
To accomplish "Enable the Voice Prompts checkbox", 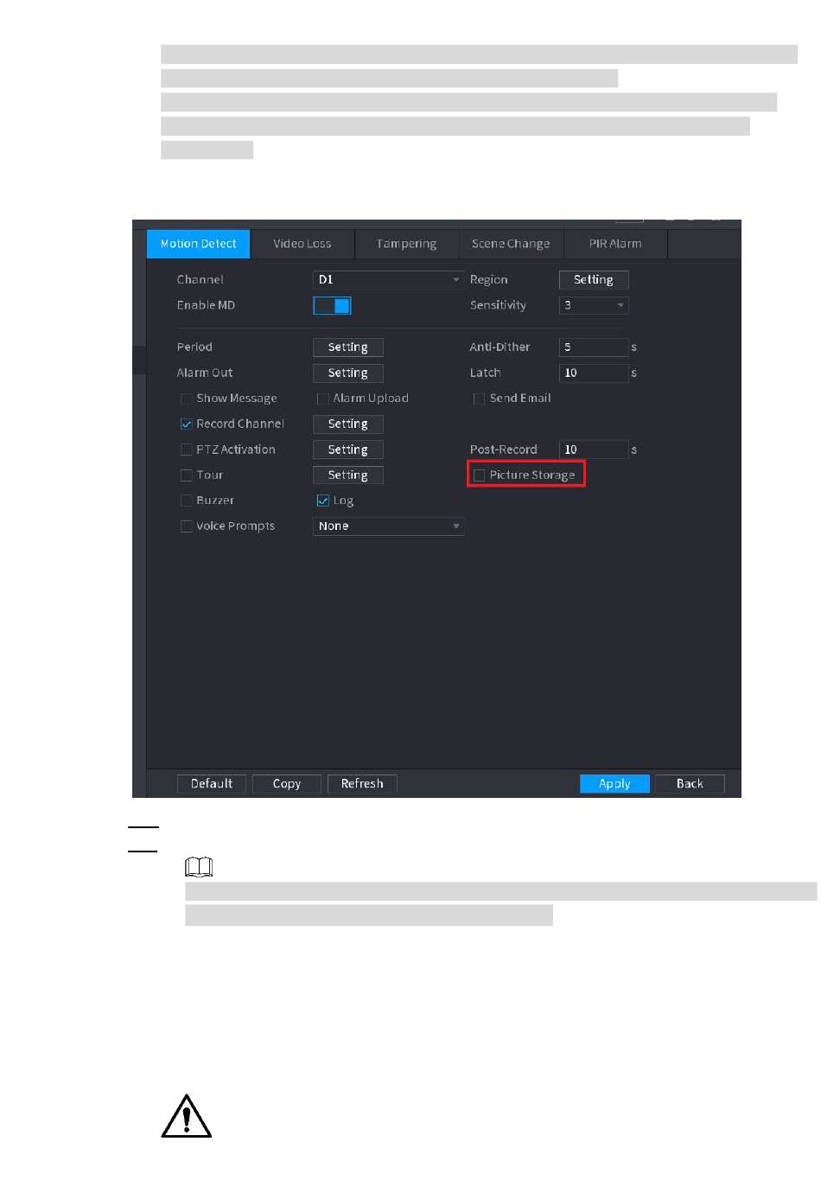I will (186, 526).
